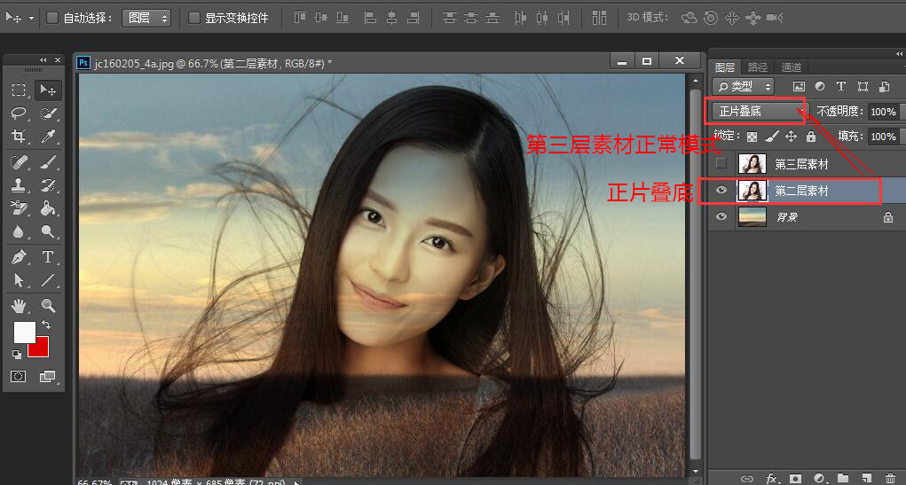This screenshot has height=485, width=906.
Task: Open the fx layer style menu
Action: pos(772,478)
